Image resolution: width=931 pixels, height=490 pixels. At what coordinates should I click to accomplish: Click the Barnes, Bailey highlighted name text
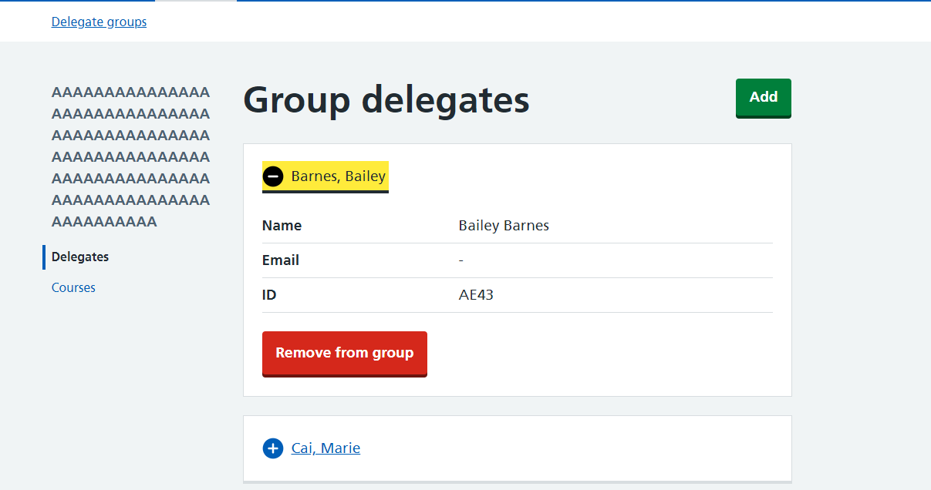(x=338, y=176)
